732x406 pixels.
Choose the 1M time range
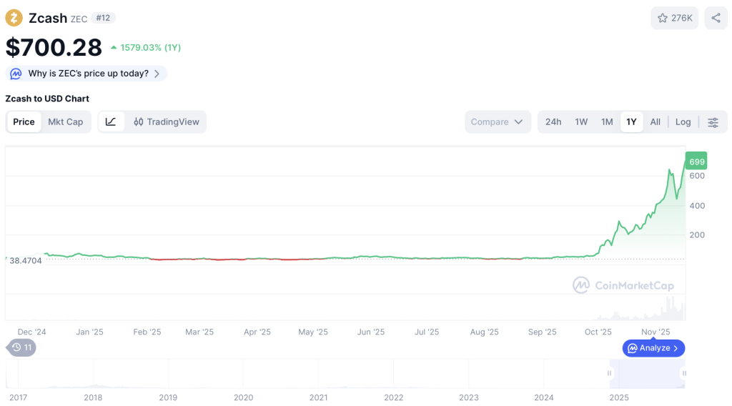coord(607,122)
